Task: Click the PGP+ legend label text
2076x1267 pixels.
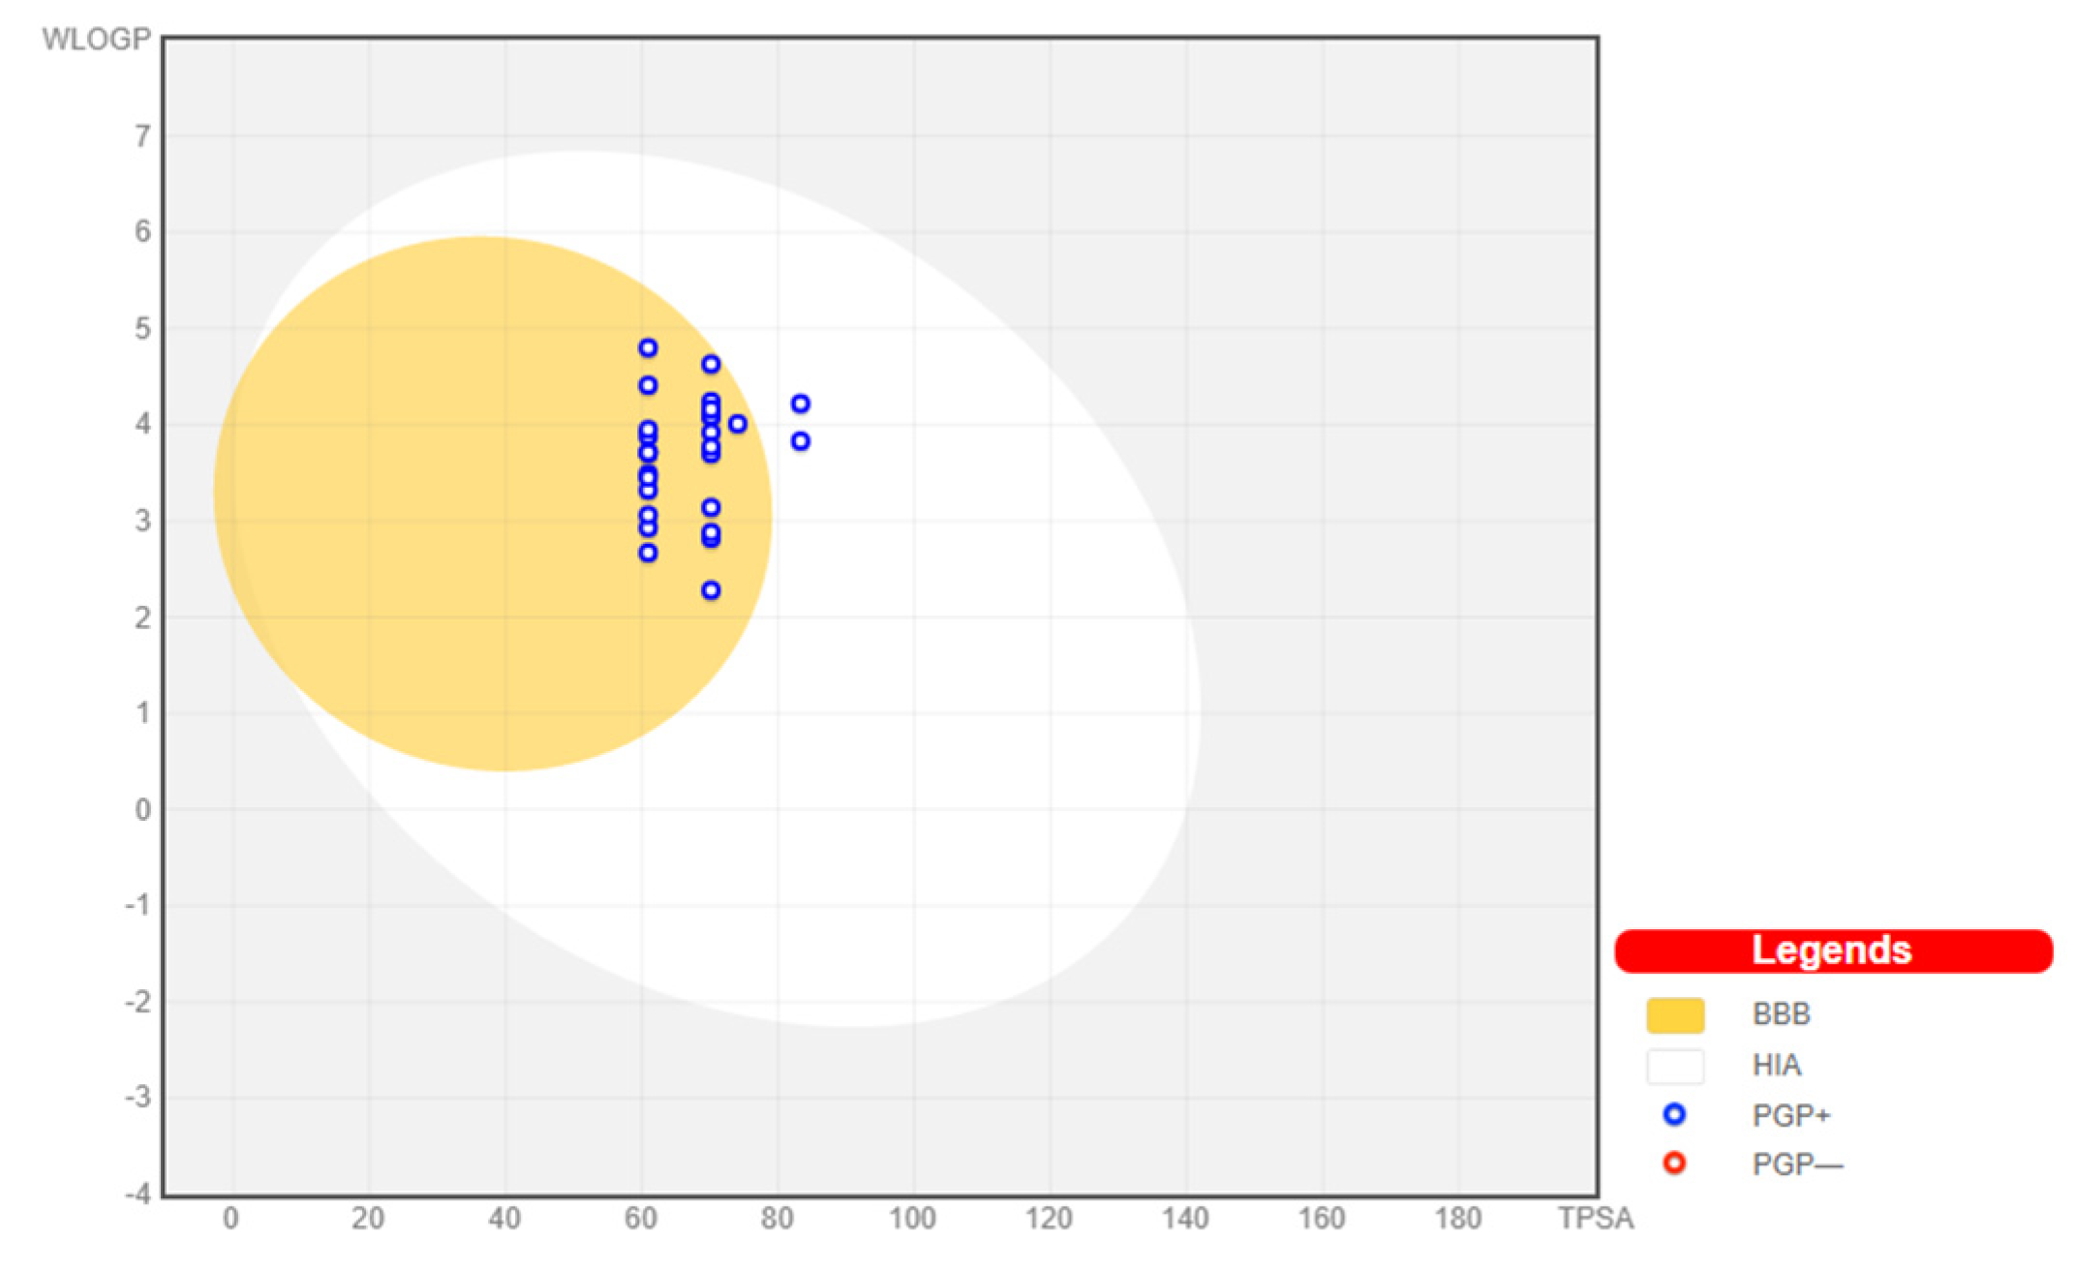Action: [x=1790, y=1116]
